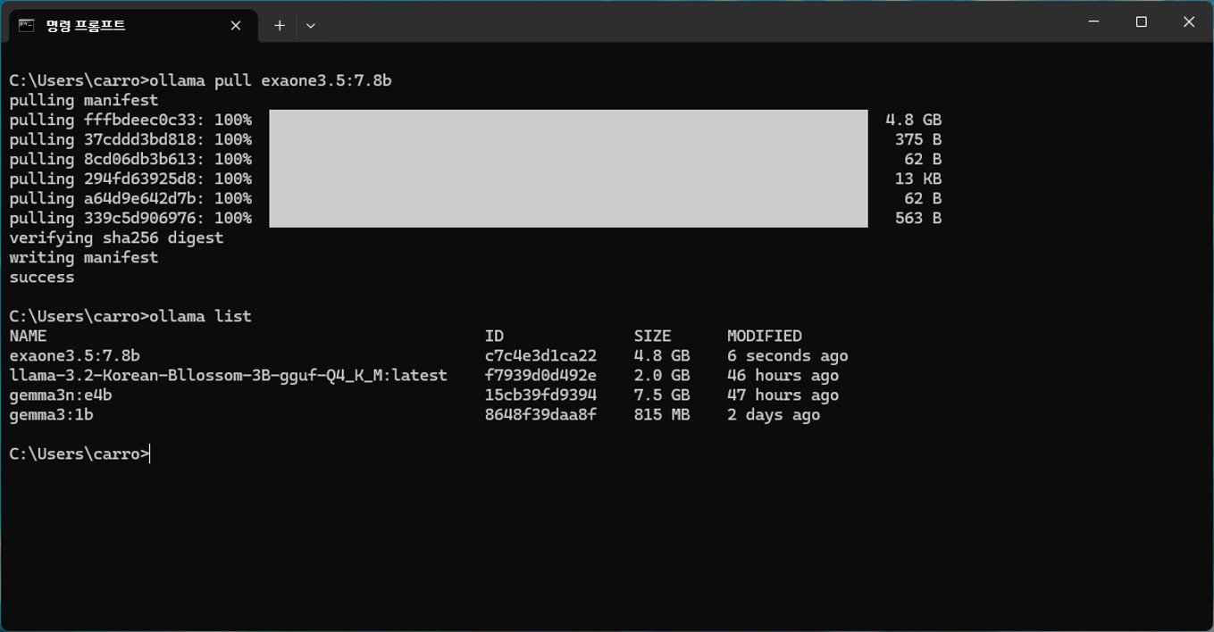
Task: Click the 'pulling fffbdeec0c33: 100%' line
Action: pos(130,120)
